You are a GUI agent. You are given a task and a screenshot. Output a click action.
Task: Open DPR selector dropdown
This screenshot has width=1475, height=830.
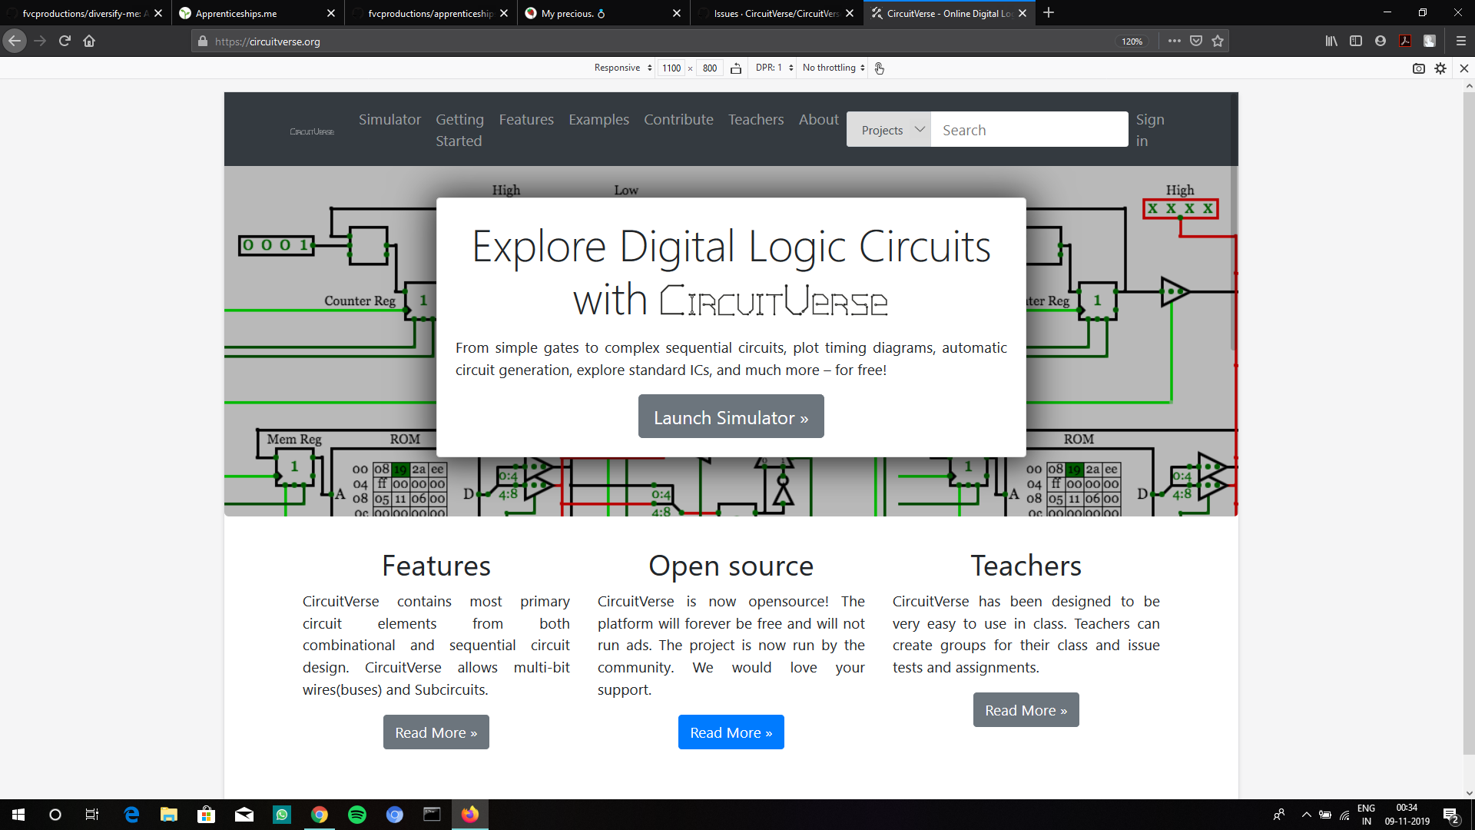[x=774, y=68]
